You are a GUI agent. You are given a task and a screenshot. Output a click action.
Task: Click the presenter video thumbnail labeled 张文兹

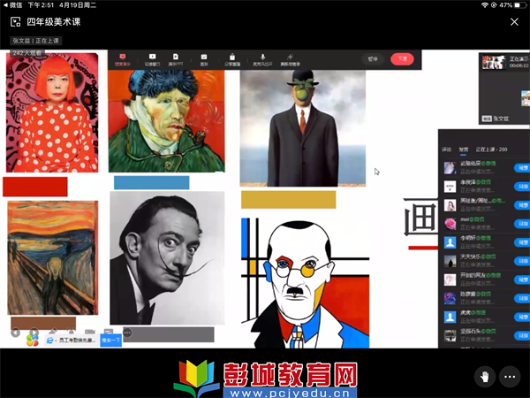(x=505, y=88)
